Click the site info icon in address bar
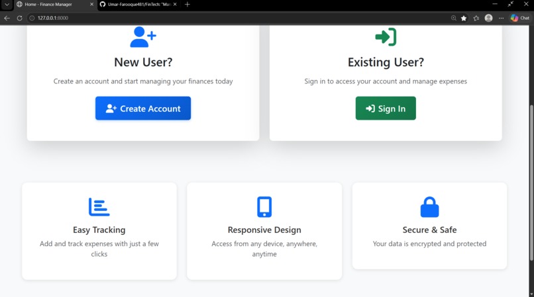Viewport: 534px width, 297px height. tap(32, 18)
